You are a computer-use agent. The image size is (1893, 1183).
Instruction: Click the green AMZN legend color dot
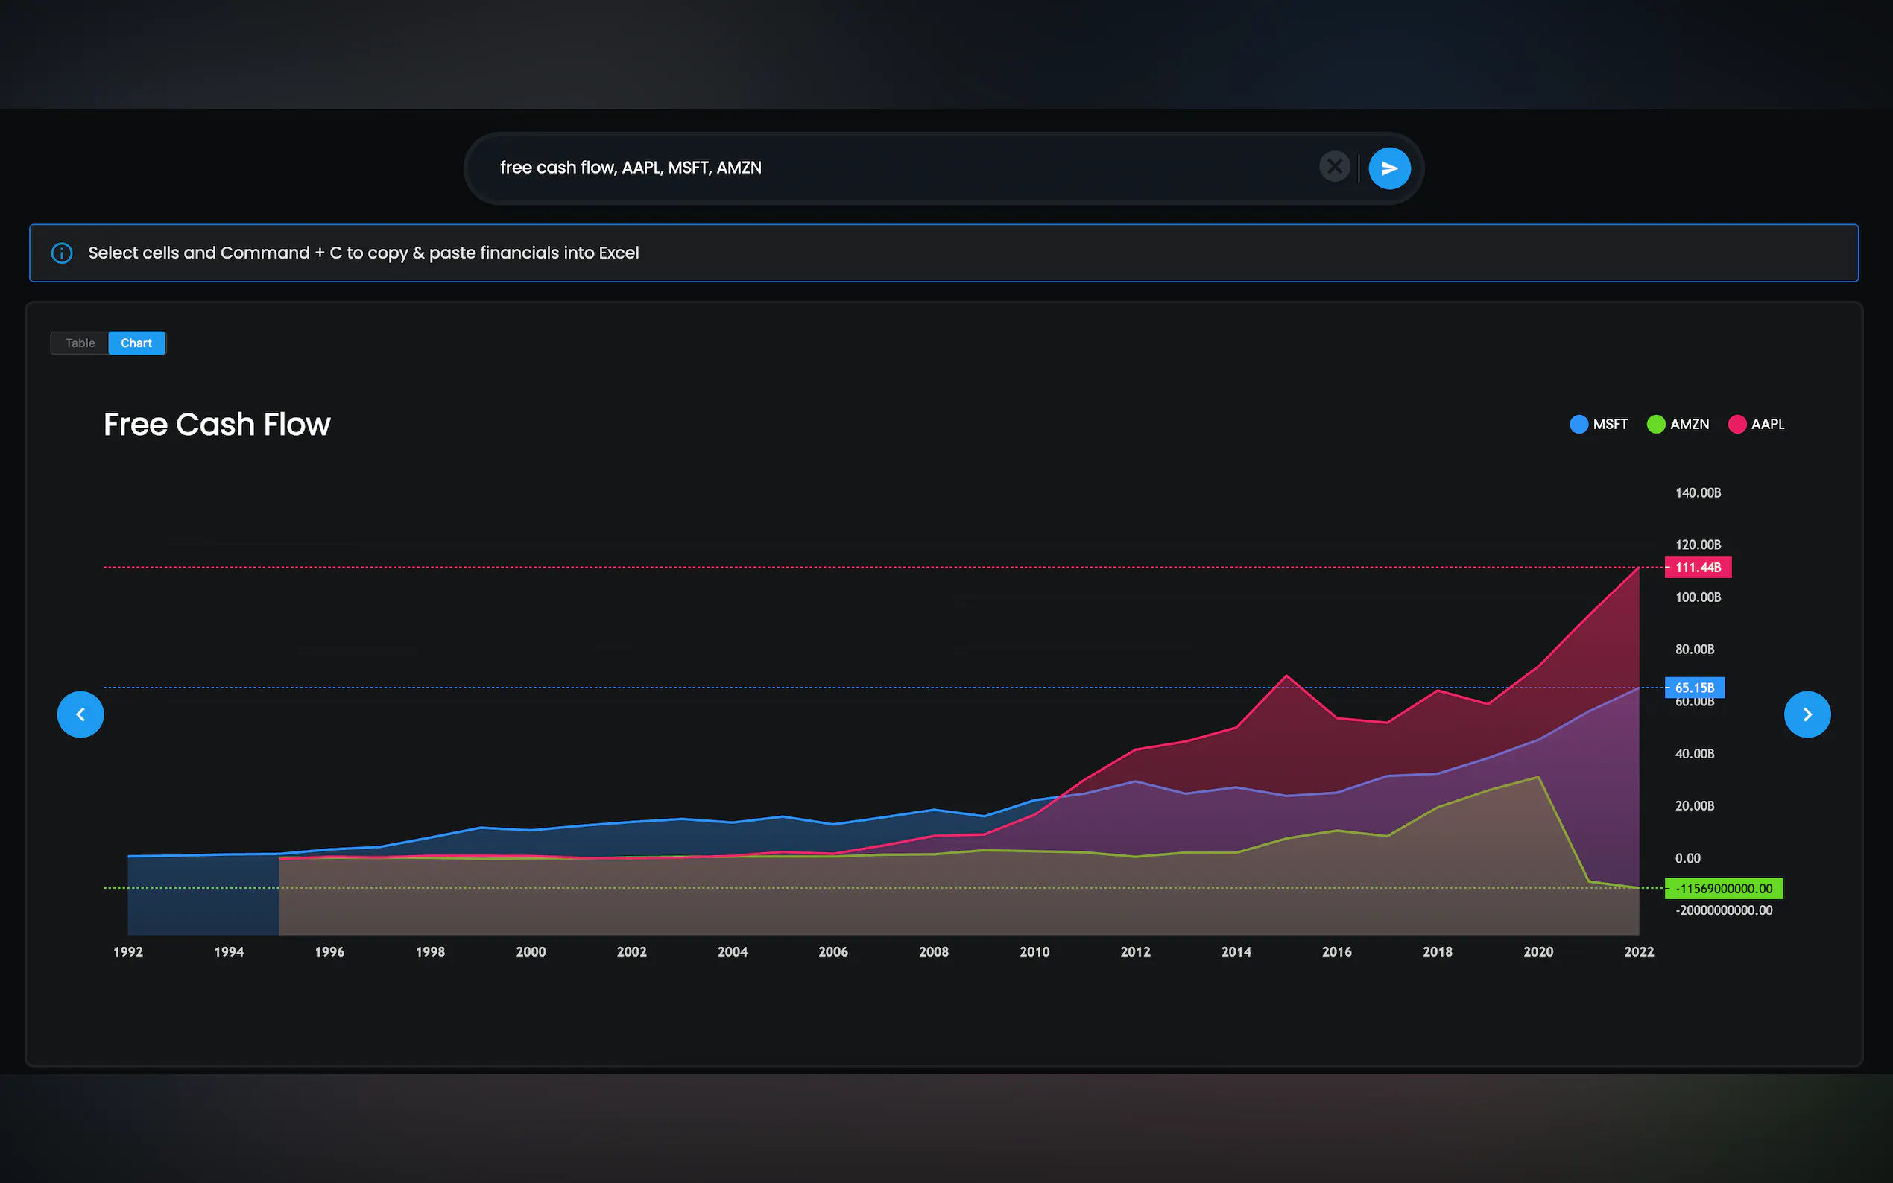click(1656, 424)
